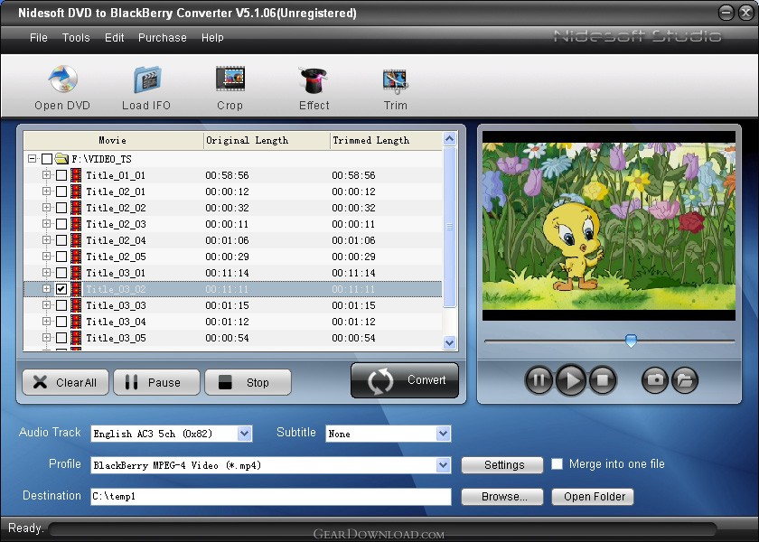Viewport: 759px width, 542px height.
Task: Open the Audio Track dropdown
Action: [x=245, y=434]
